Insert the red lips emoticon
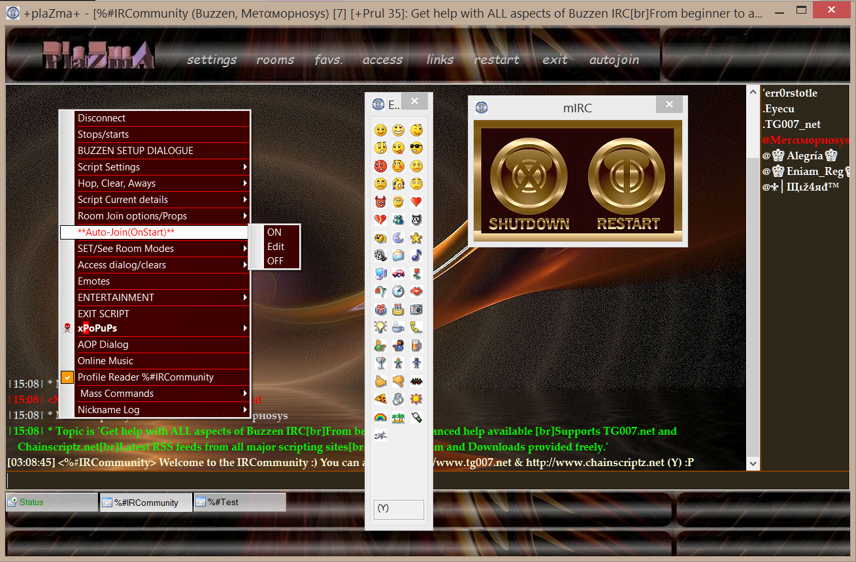The height and width of the screenshot is (562, 856). [x=416, y=291]
